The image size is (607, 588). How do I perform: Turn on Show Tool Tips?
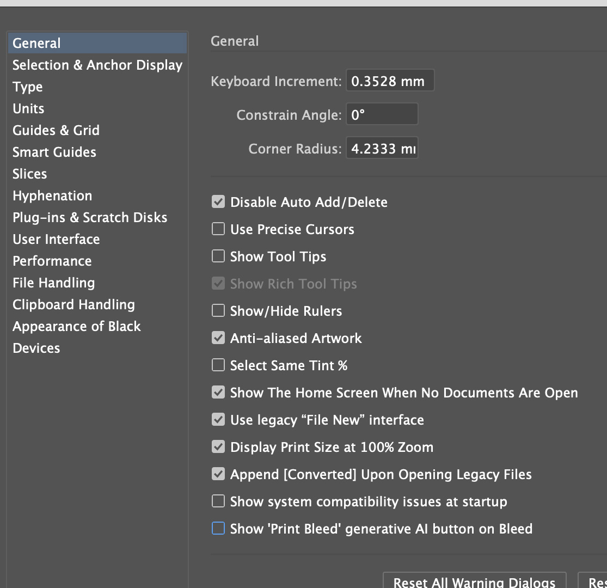point(218,256)
